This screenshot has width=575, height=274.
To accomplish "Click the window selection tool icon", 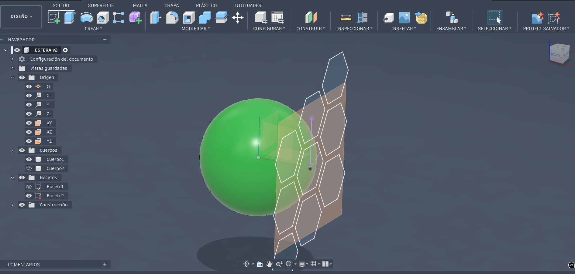I will [495, 18].
